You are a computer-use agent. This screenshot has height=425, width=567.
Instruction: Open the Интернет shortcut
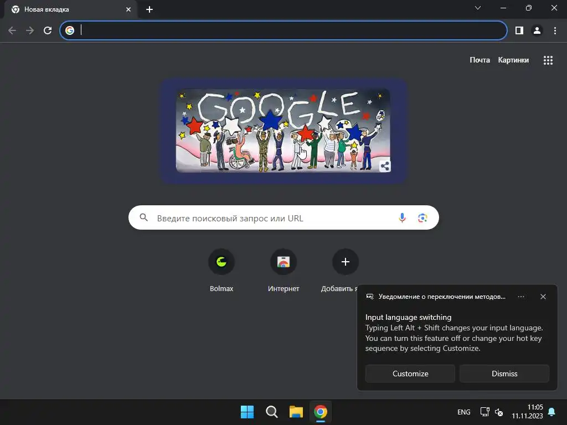click(283, 270)
